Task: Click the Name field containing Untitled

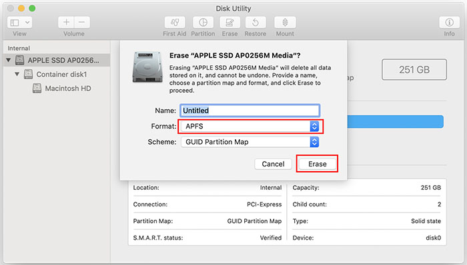Action: coord(250,111)
